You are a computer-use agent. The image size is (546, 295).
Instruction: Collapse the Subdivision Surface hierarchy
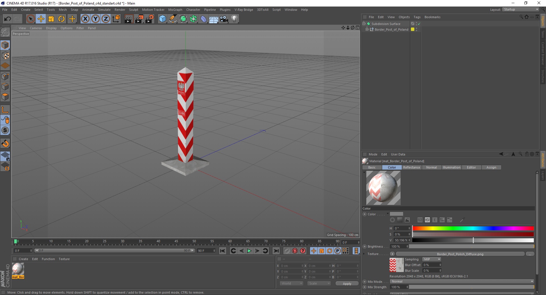364,24
